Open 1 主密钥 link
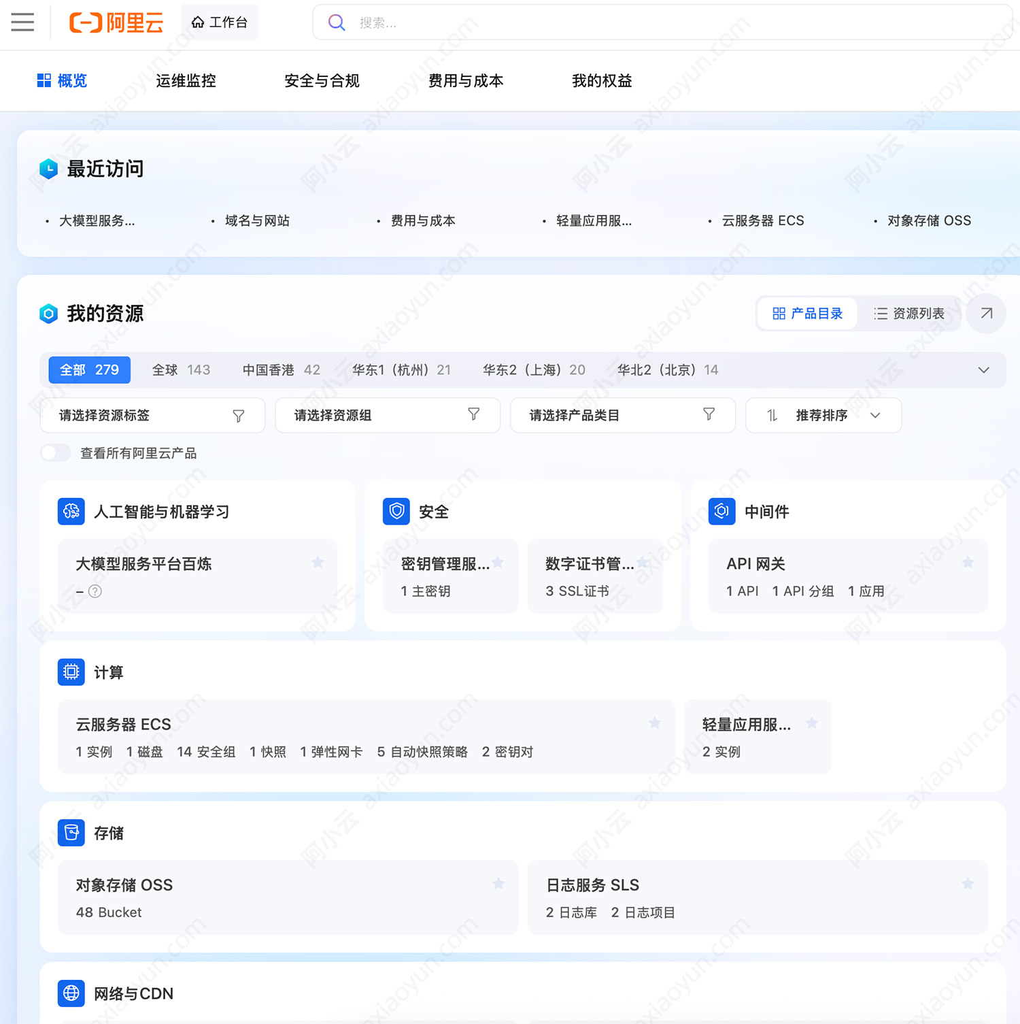The width and height of the screenshot is (1020, 1024). coord(426,591)
